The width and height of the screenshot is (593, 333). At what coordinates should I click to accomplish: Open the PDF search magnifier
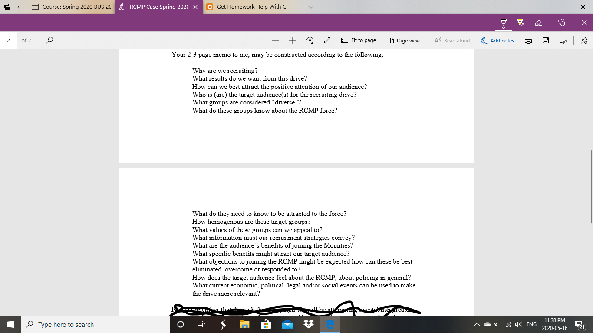49,40
